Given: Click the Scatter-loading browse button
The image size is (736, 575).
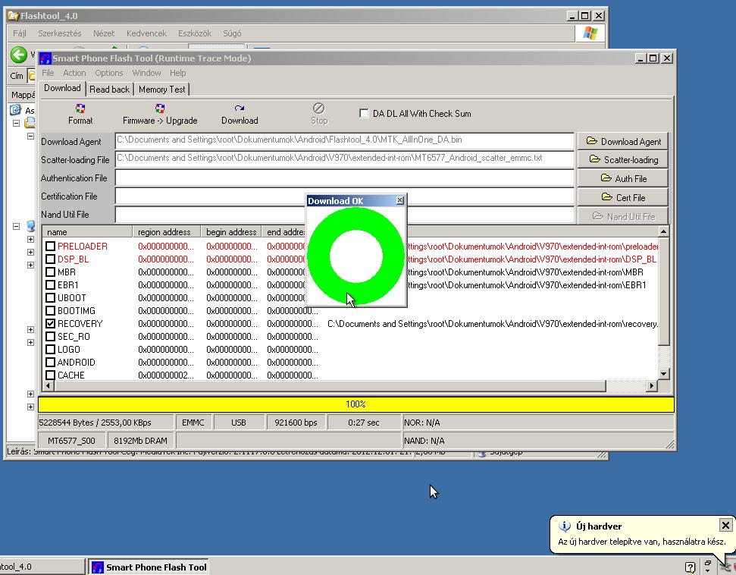Looking at the screenshot, I should coord(623,160).
